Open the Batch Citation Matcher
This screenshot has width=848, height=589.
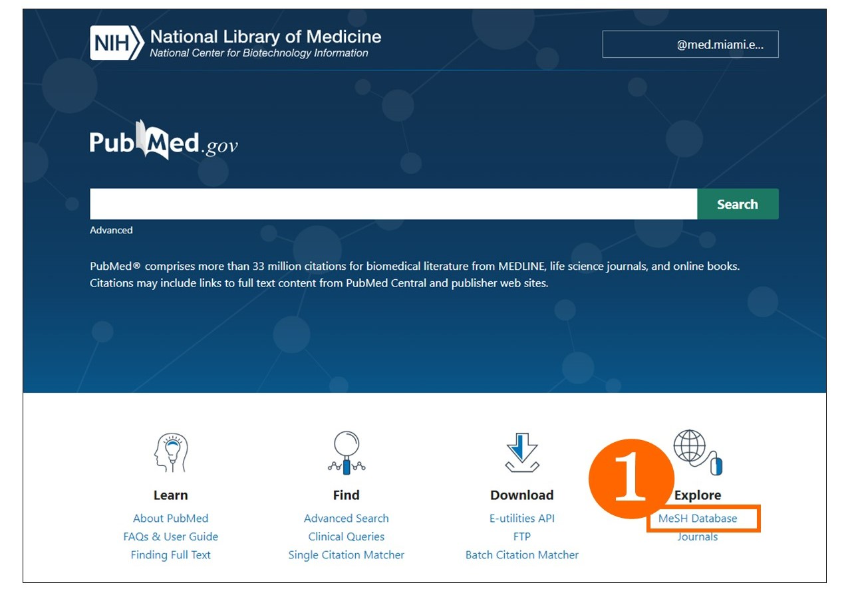point(521,554)
